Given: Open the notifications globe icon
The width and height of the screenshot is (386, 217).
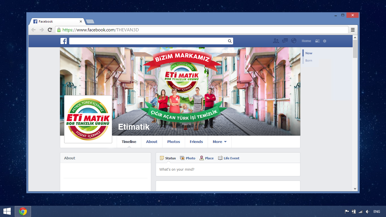Looking at the screenshot, I should [x=294, y=41].
